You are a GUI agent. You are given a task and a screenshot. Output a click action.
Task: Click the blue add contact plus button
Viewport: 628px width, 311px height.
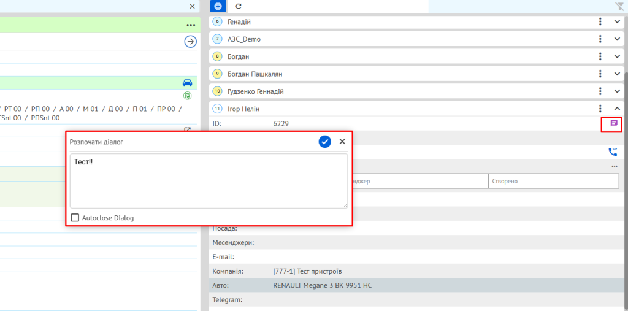(x=218, y=6)
